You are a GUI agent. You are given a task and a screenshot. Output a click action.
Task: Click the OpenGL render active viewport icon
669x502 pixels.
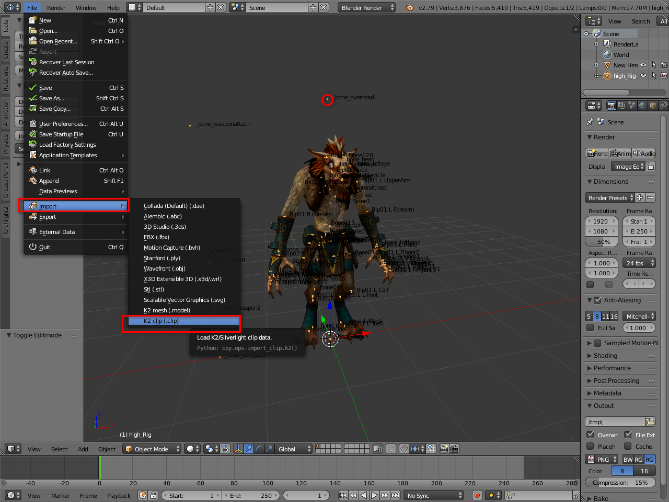coord(444,449)
